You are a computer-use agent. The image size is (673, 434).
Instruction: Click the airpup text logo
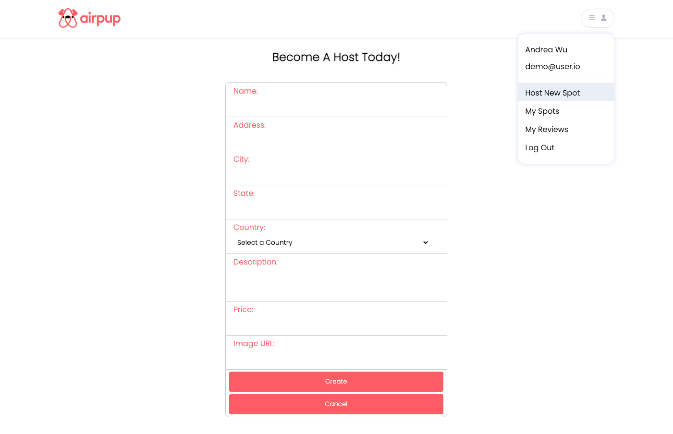[101, 18]
